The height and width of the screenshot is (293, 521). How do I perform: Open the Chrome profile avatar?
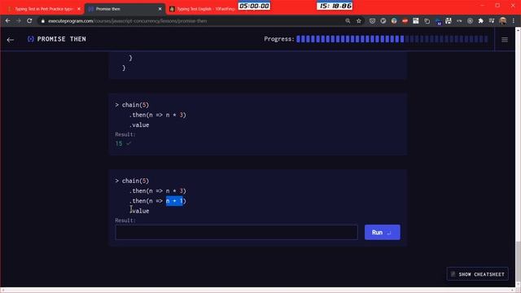tap(502, 21)
